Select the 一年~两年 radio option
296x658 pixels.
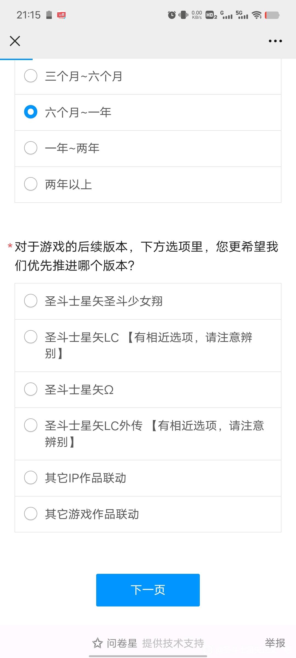point(148,148)
